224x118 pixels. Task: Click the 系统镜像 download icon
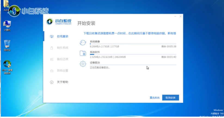[82, 43]
